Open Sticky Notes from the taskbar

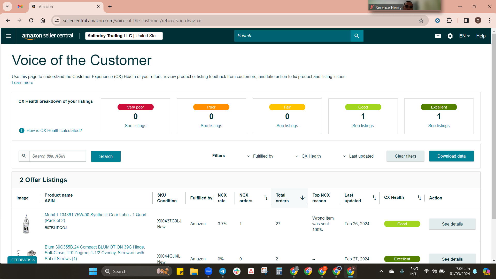point(180,271)
